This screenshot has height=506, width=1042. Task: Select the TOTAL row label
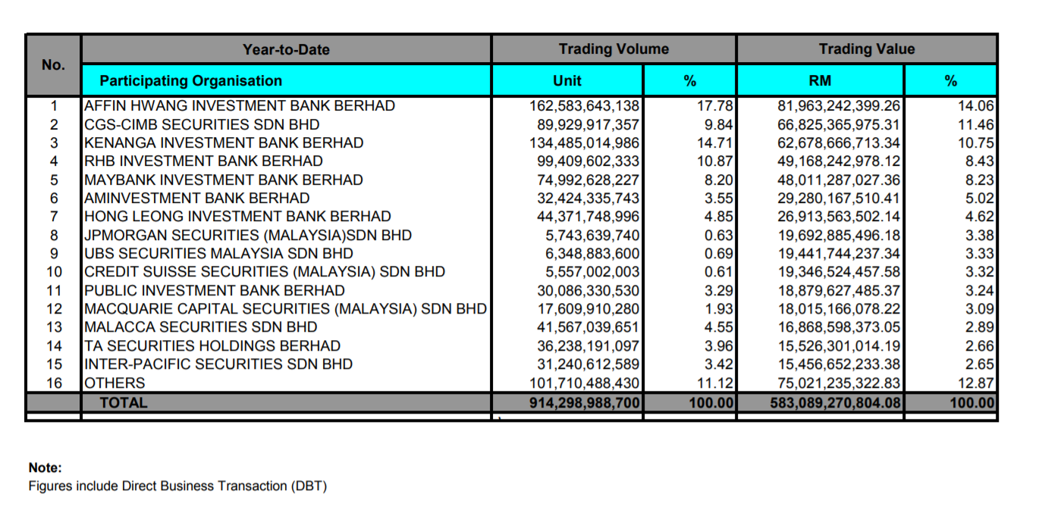click(x=124, y=402)
